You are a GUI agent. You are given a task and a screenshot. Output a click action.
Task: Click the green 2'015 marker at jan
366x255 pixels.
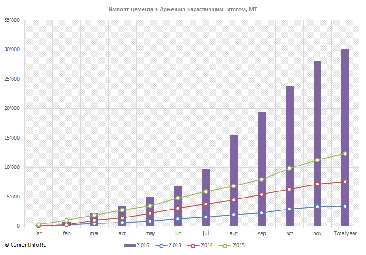pos(39,224)
